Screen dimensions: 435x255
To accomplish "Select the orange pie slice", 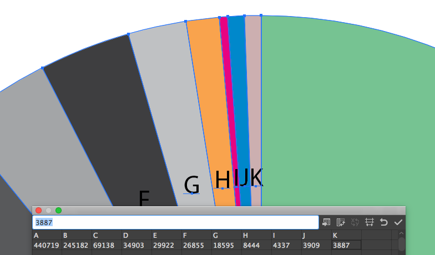I will tap(213, 111).
